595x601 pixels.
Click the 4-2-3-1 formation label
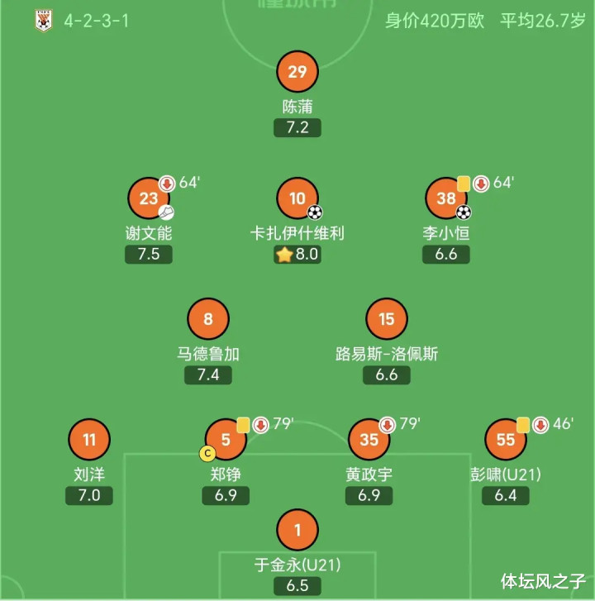click(89, 20)
